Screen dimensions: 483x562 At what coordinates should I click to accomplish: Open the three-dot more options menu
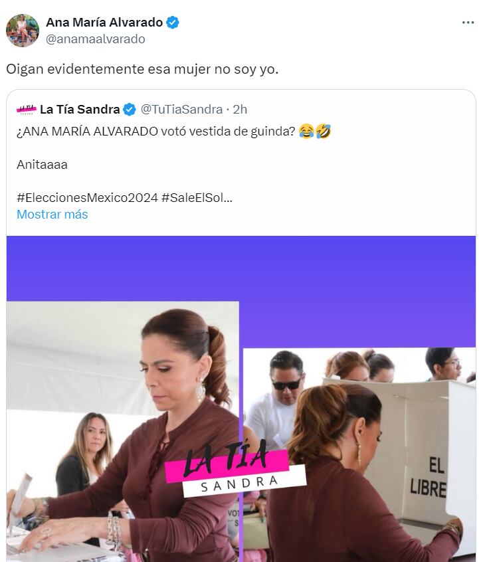coord(468,23)
